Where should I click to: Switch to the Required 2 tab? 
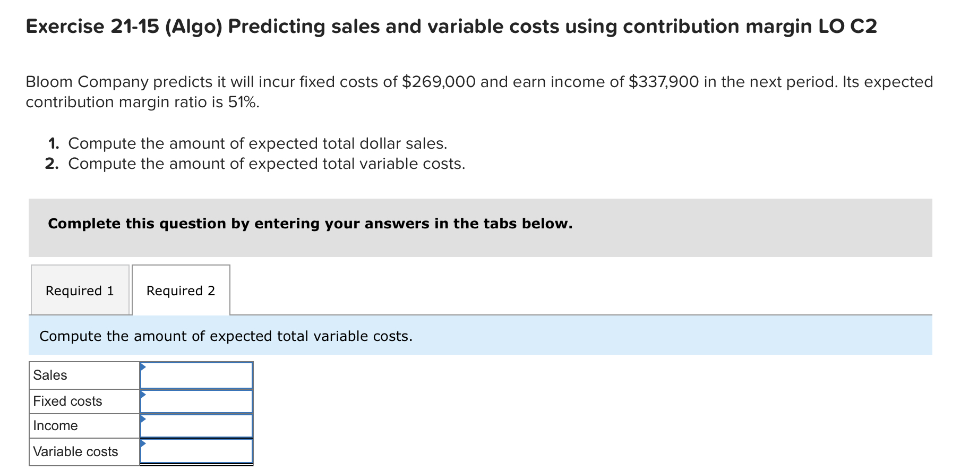(181, 290)
